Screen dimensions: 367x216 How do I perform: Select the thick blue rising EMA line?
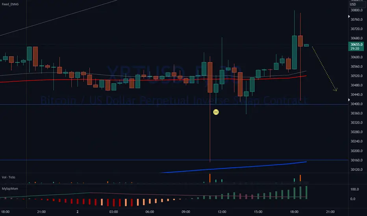[x=234, y=167]
